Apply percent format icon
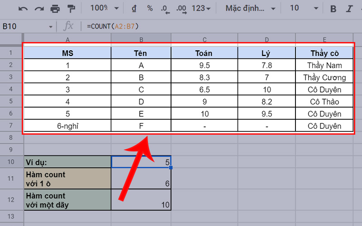 tap(150, 9)
